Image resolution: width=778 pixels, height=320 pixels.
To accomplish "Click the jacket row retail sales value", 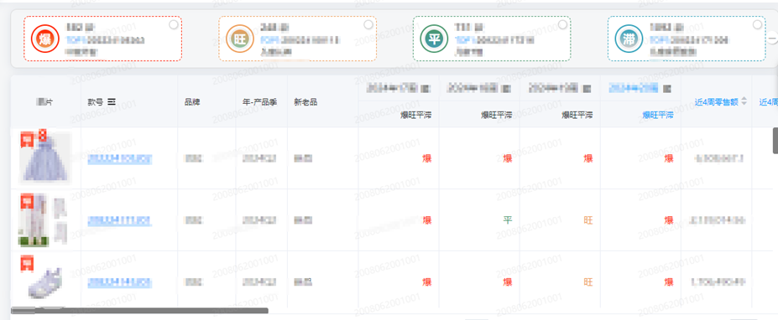I will (x=720, y=158).
